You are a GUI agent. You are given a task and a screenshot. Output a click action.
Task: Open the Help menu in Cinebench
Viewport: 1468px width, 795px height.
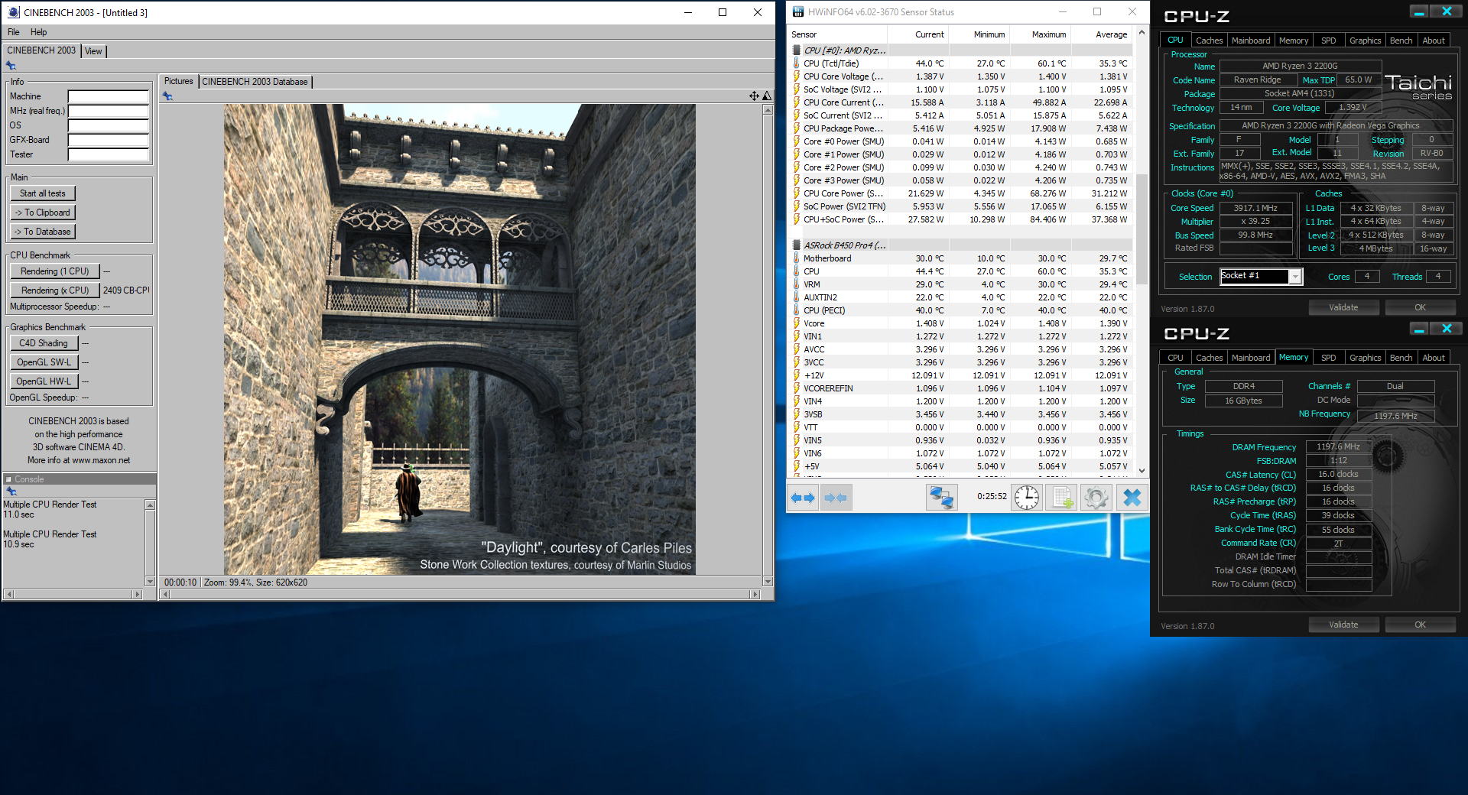39,32
